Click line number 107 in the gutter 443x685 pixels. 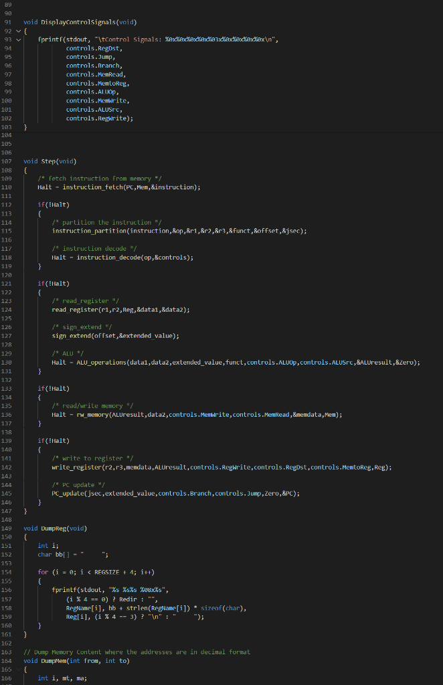click(7, 161)
